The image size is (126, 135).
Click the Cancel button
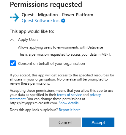click(65, 122)
